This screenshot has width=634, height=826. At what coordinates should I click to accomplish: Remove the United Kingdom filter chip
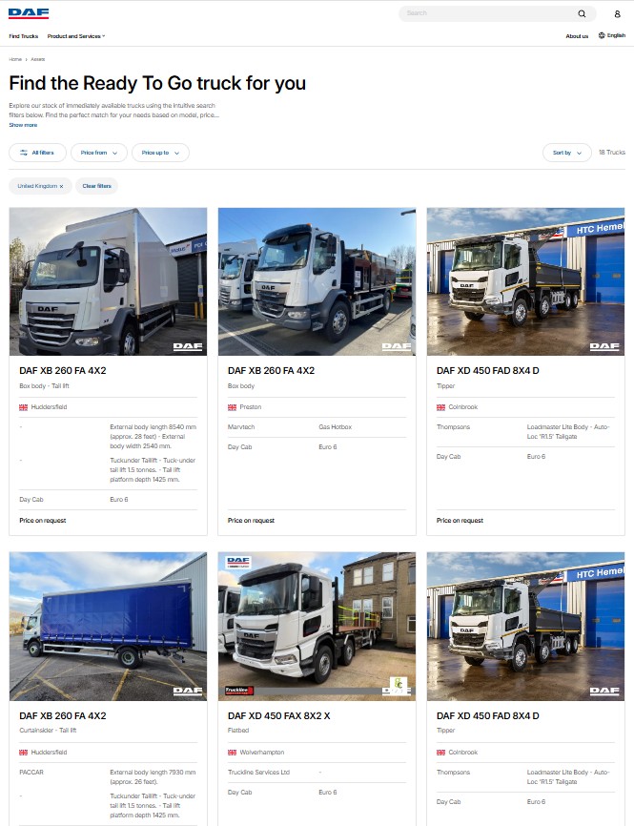pyautogui.click(x=61, y=187)
